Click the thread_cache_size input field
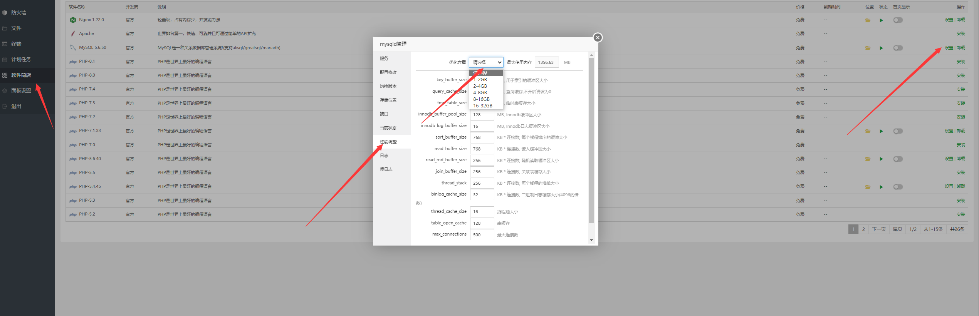The image size is (979, 316). pyautogui.click(x=482, y=212)
